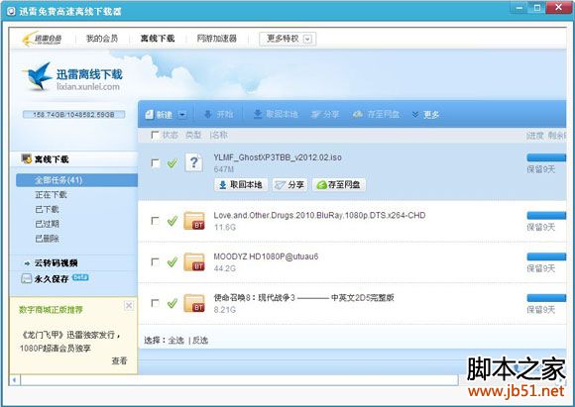Screen dimensions: 575x407
Task: Click the 存至网盘 toolbar button
Action: point(376,114)
